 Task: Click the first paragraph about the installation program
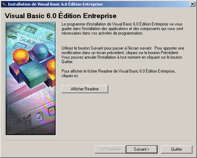coord(123,29)
